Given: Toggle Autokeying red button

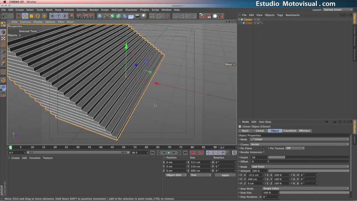Looking at the screenshot, I should 197,153.
